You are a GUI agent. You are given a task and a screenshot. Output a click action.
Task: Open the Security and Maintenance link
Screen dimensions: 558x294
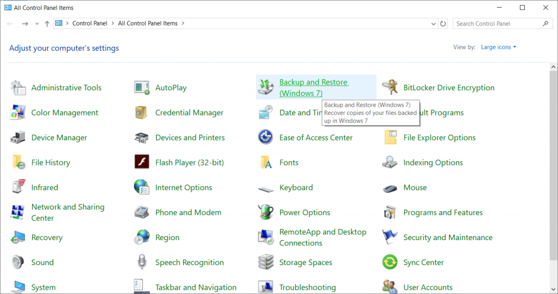click(448, 237)
